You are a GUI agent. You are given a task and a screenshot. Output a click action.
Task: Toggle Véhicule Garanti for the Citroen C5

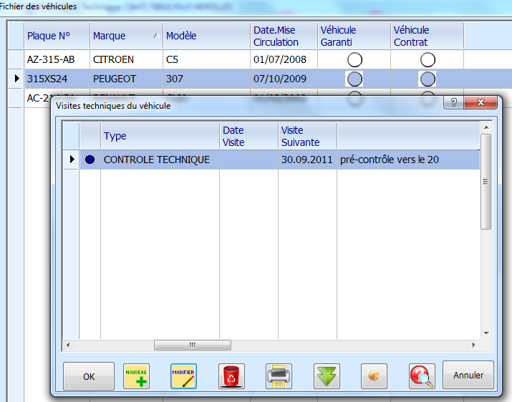[354, 59]
